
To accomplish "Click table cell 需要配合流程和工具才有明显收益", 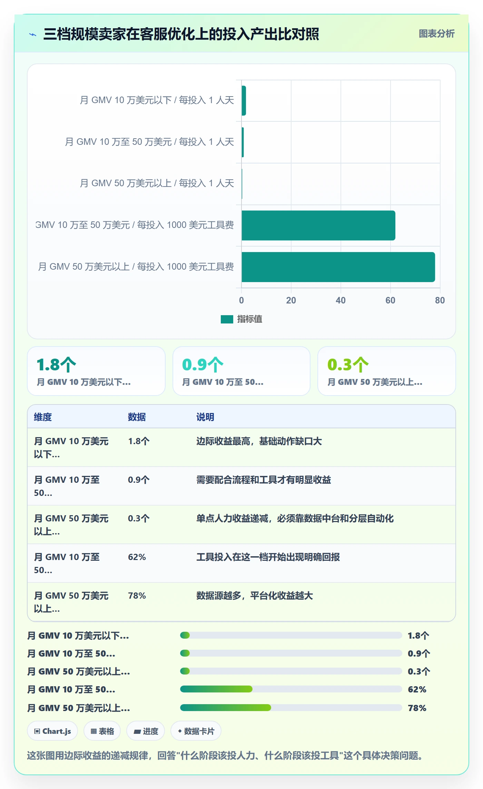I will [x=264, y=480].
